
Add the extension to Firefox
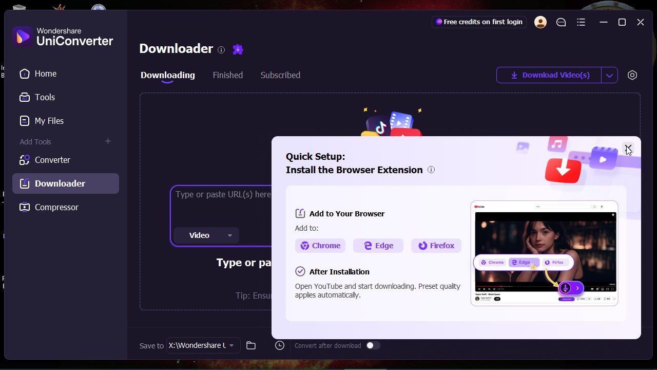pyautogui.click(x=436, y=246)
